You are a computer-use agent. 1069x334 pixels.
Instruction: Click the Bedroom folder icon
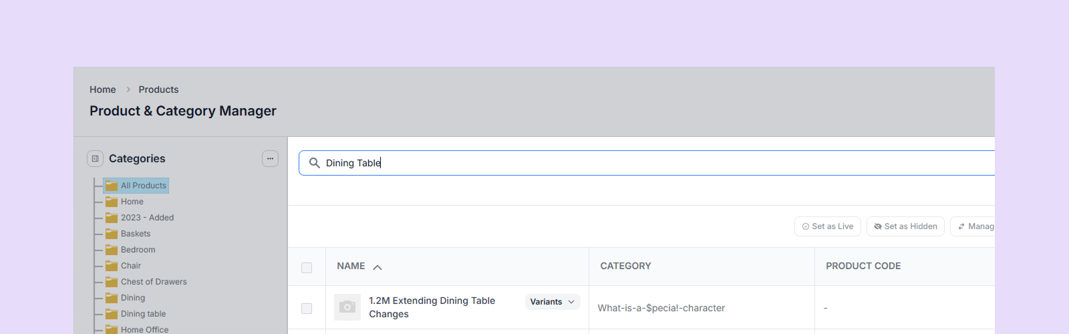(x=112, y=250)
